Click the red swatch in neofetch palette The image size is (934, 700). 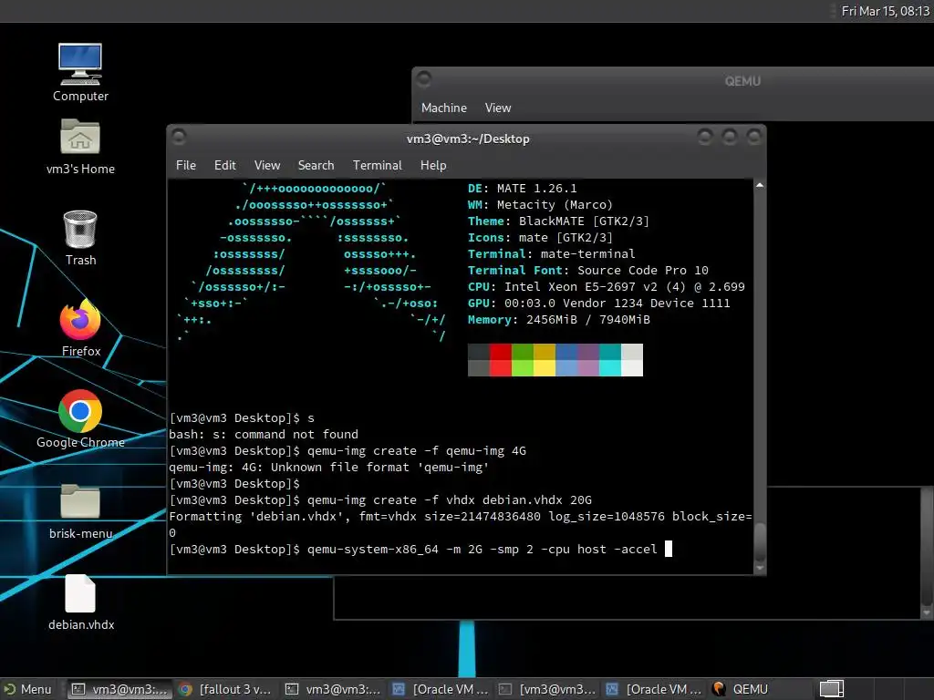tap(501, 359)
